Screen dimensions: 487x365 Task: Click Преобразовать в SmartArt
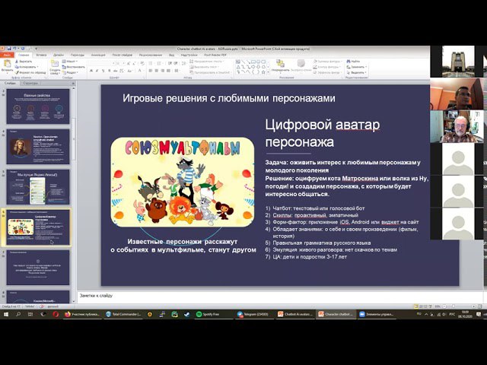click(212, 73)
